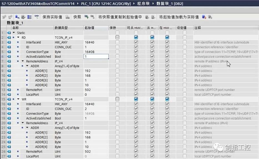
Task: Click the ActiveEstablished start value field in RD
Action: point(96,56)
